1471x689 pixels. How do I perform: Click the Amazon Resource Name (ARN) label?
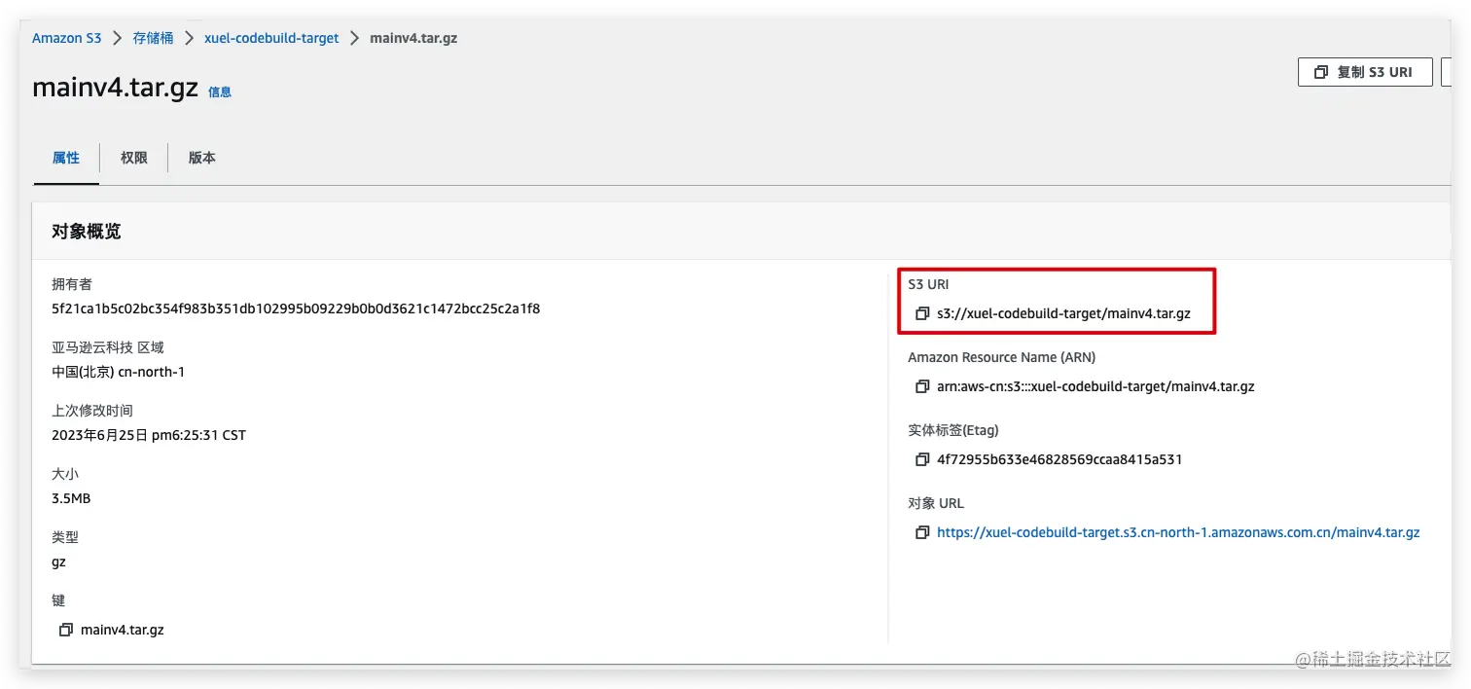point(1002,357)
